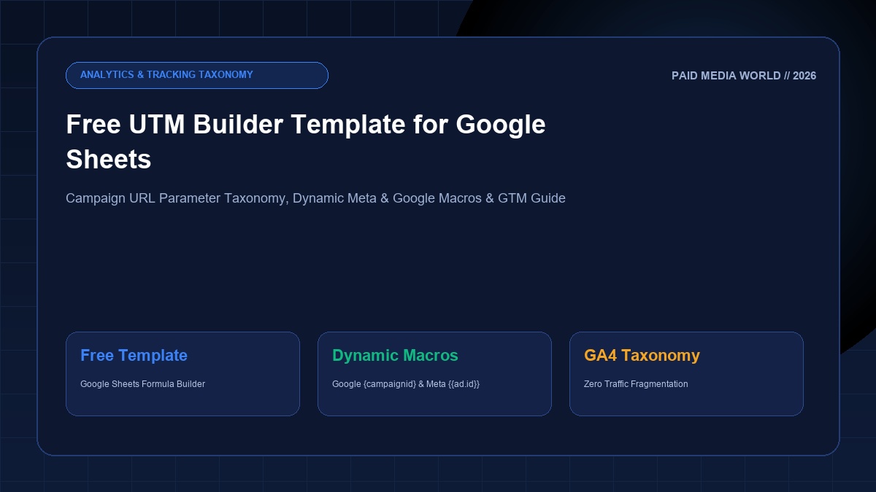Click the title "Free UTM Builder Template for Google Sheets"
876x492 pixels.
pos(306,141)
